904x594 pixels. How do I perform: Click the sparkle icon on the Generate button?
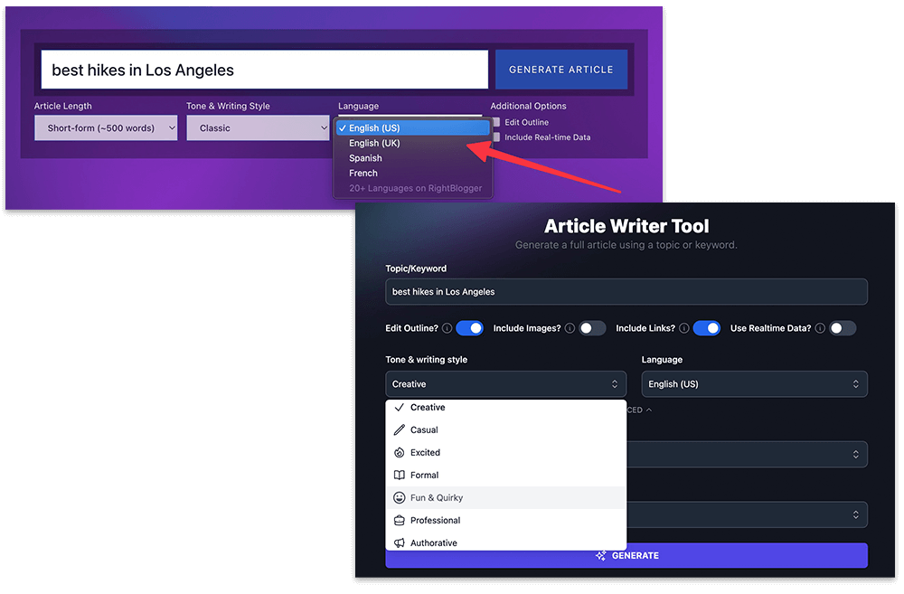[x=600, y=555]
